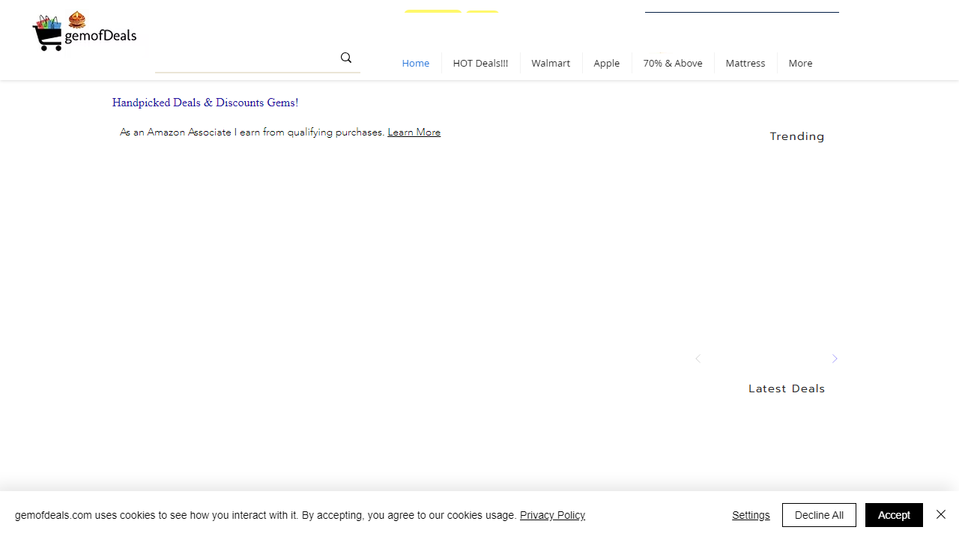Go to the HOT Deals!!! menu item
Viewport: 959px width, 539px height.
[x=480, y=63]
